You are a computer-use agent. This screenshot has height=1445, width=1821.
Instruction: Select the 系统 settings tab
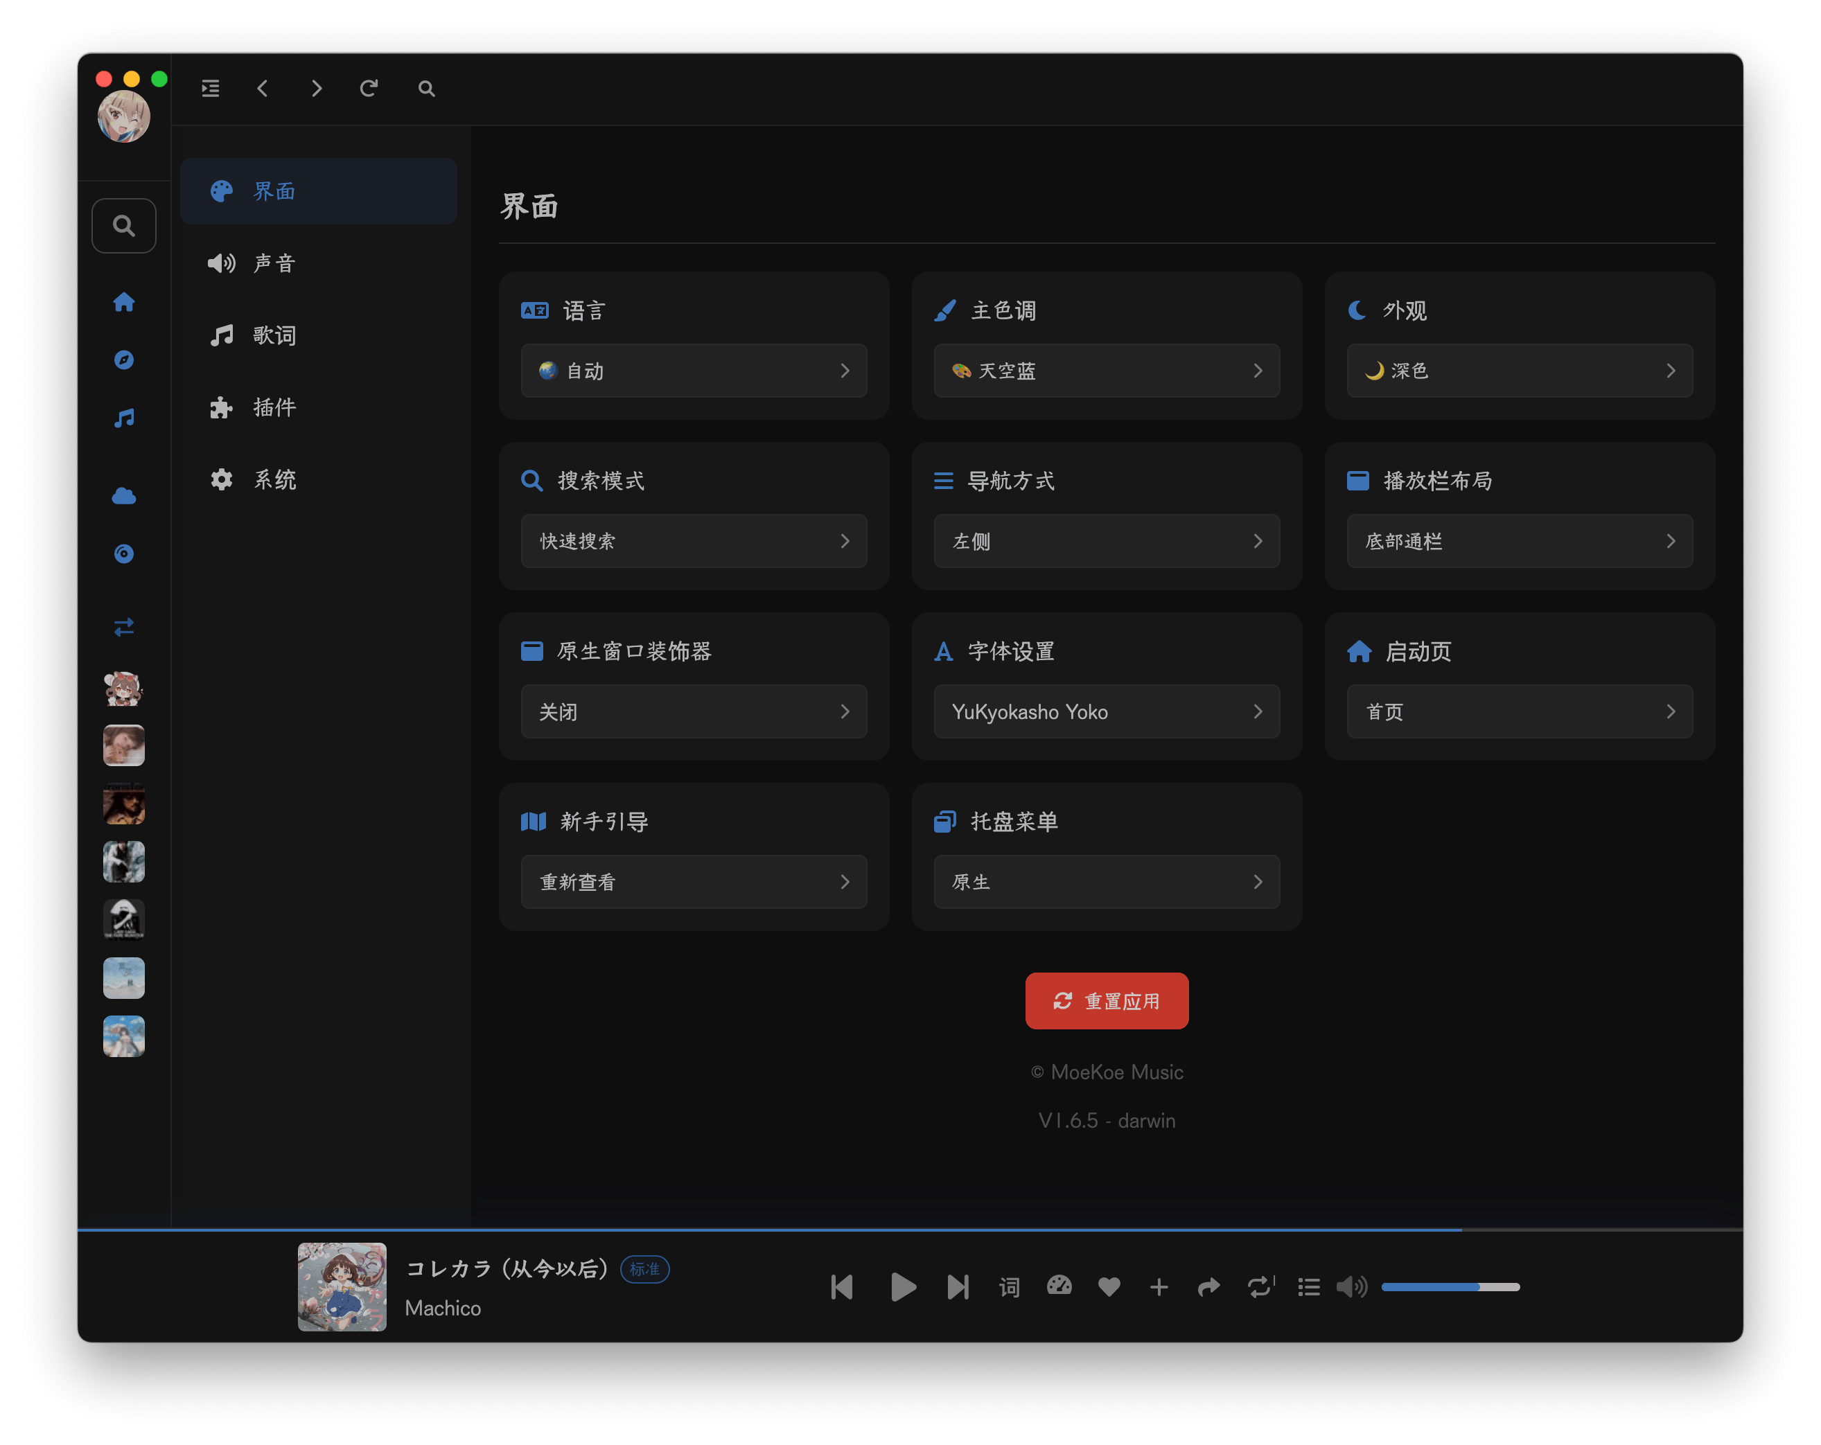click(319, 479)
